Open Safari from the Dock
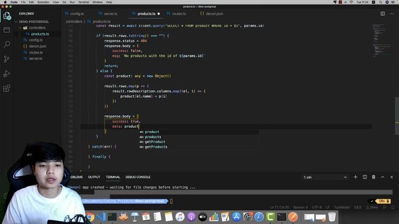Image resolution: width=399 pixels, height=224 pixels. (259, 217)
